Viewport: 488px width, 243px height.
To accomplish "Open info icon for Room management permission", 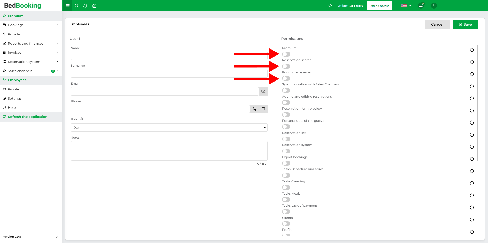I will pyautogui.click(x=472, y=74).
